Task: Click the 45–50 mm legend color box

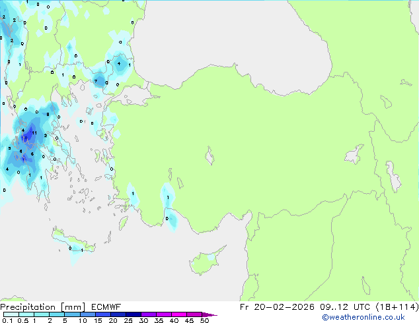Action: click(194, 314)
